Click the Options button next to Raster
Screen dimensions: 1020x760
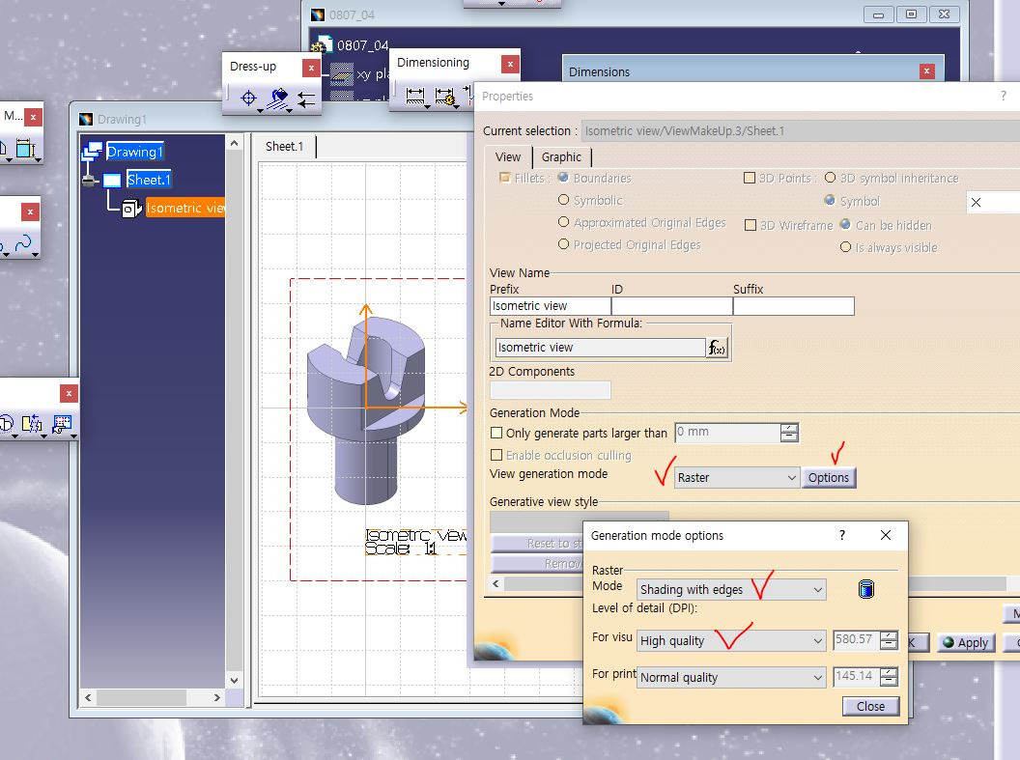[x=829, y=477]
